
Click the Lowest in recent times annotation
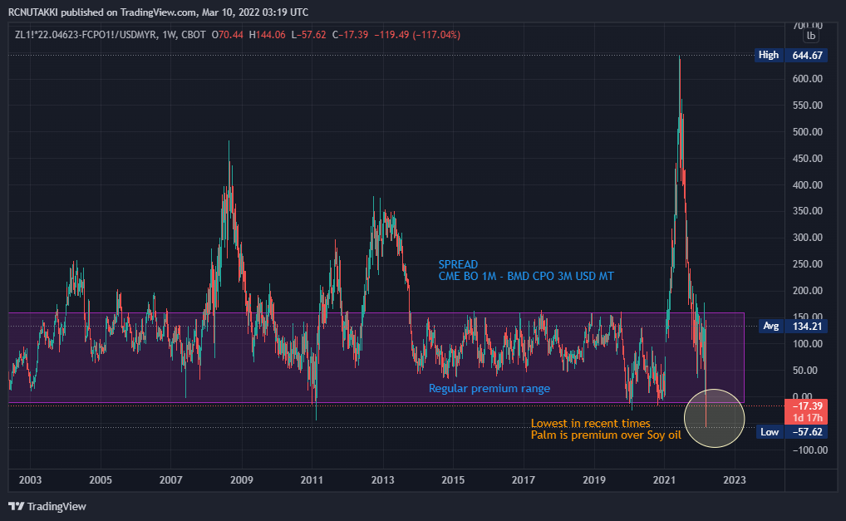click(x=591, y=424)
